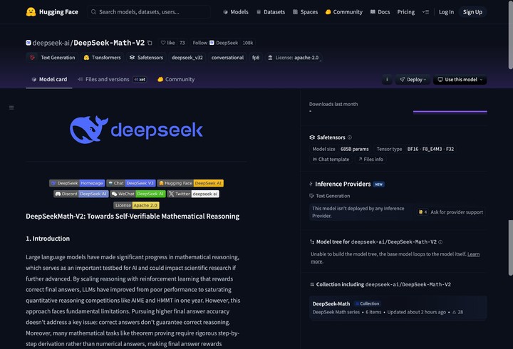Click the downloads last month chart line
Viewport: 513px width, 349px height.
[450, 112]
